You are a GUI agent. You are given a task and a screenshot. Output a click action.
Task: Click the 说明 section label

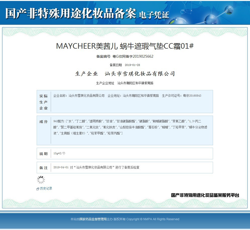(x=43, y=154)
